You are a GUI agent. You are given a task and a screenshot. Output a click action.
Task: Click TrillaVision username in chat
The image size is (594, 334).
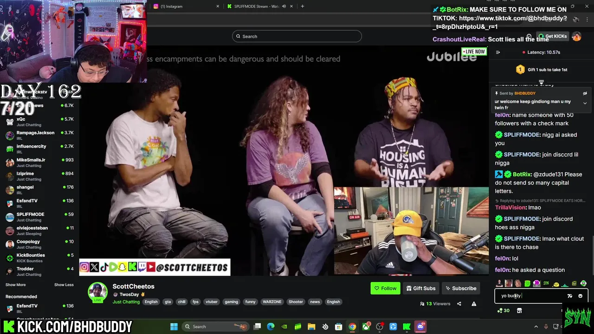tap(510, 207)
